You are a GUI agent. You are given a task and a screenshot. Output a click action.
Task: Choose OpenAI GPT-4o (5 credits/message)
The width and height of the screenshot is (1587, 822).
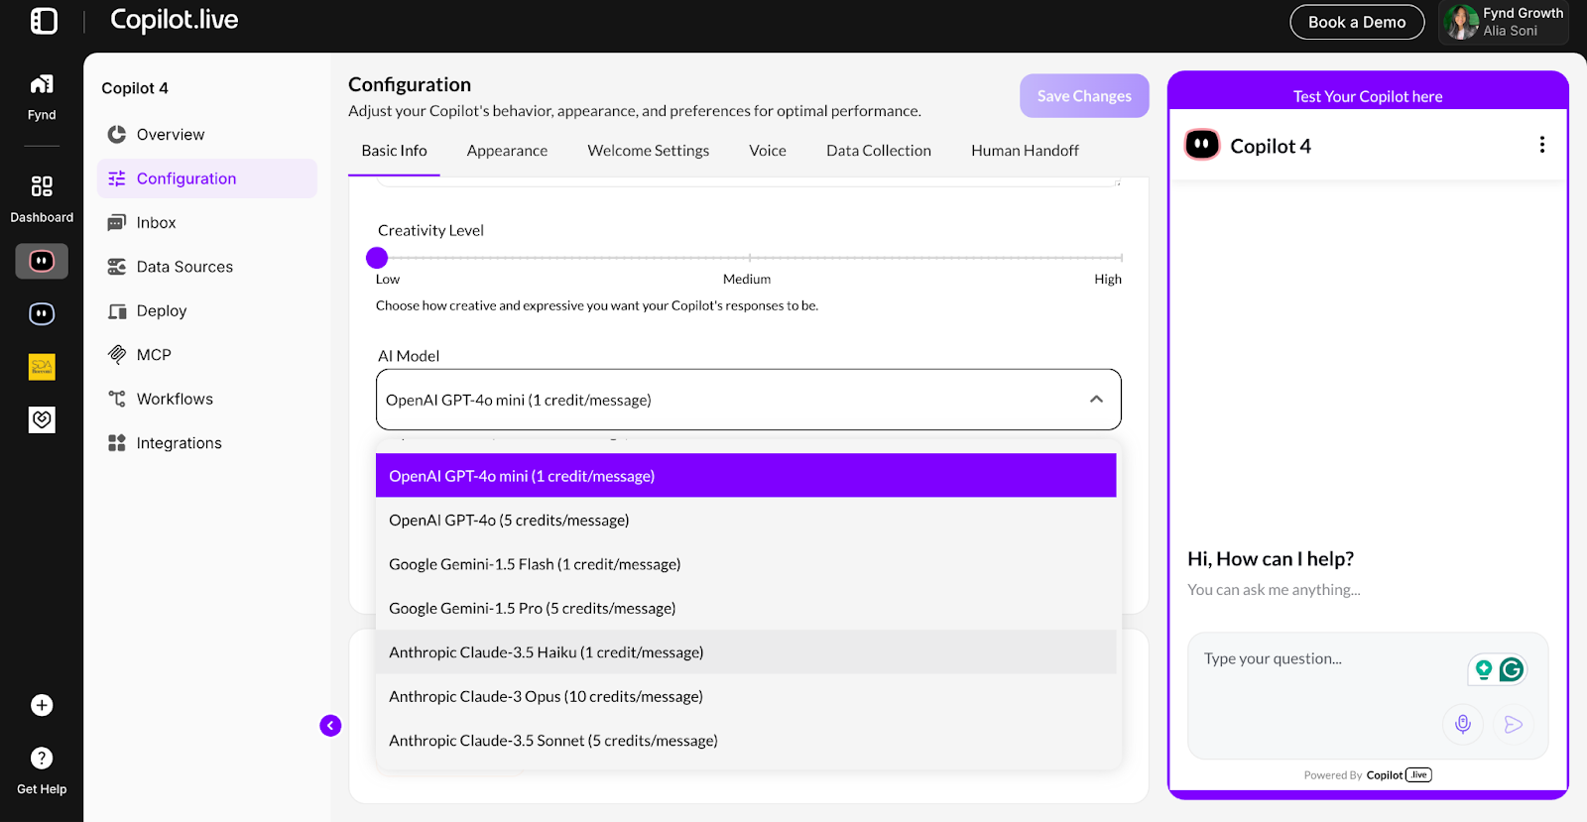[746, 520]
